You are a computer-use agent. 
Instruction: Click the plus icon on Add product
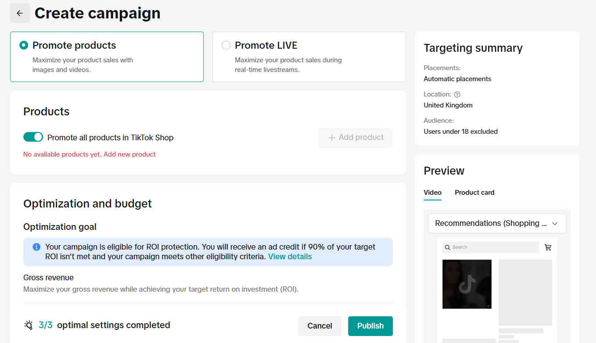click(332, 138)
